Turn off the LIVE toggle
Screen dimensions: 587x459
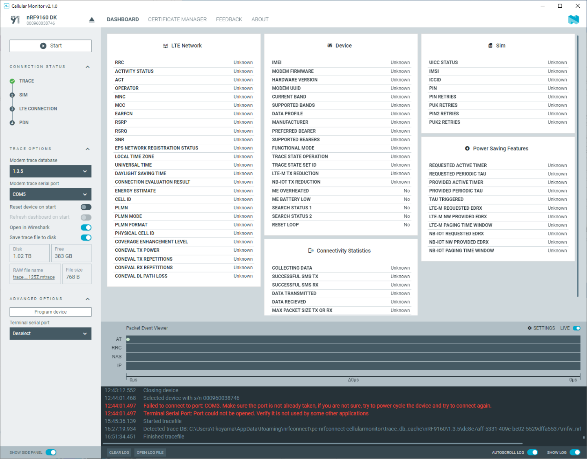coord(576,328)
